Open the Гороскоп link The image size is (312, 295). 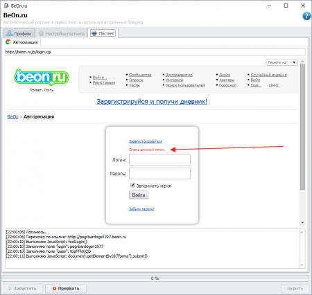tap(227, 85)
